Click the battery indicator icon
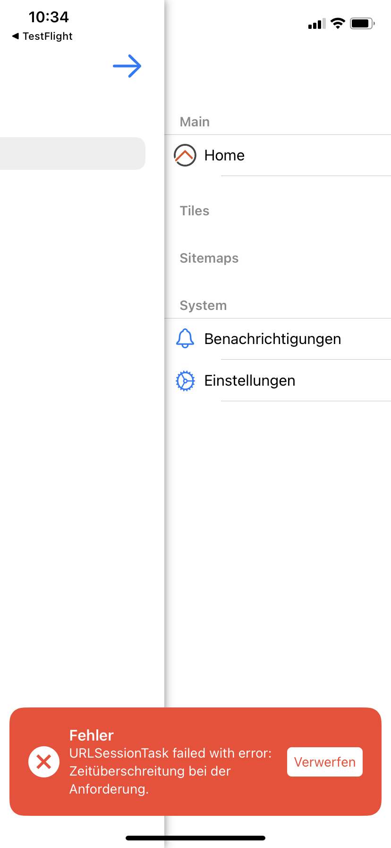Viewport: 391px width, 848px height. (x=362, y=23)
